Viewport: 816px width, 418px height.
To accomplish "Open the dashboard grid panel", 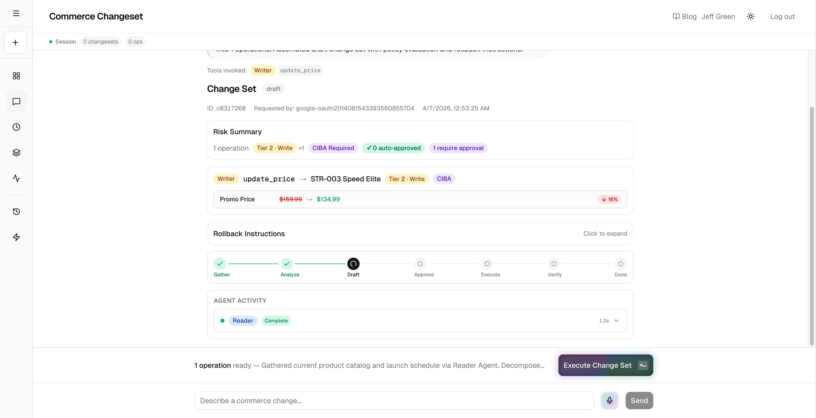I will click(x=16, y=76).
